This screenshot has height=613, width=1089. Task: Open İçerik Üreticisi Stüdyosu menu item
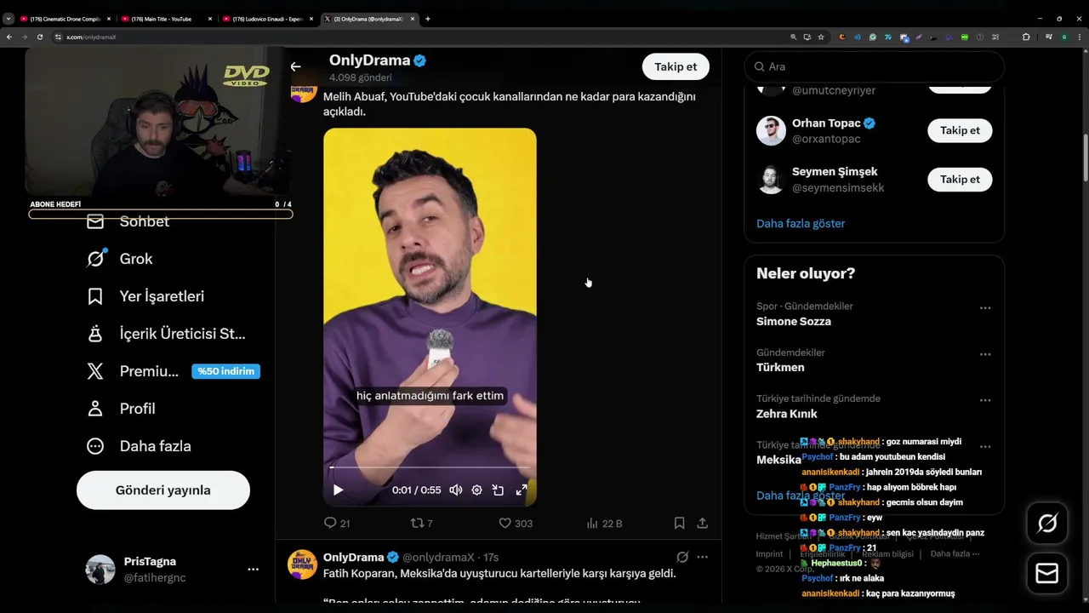pyautogui.click(x=166, y=334)
